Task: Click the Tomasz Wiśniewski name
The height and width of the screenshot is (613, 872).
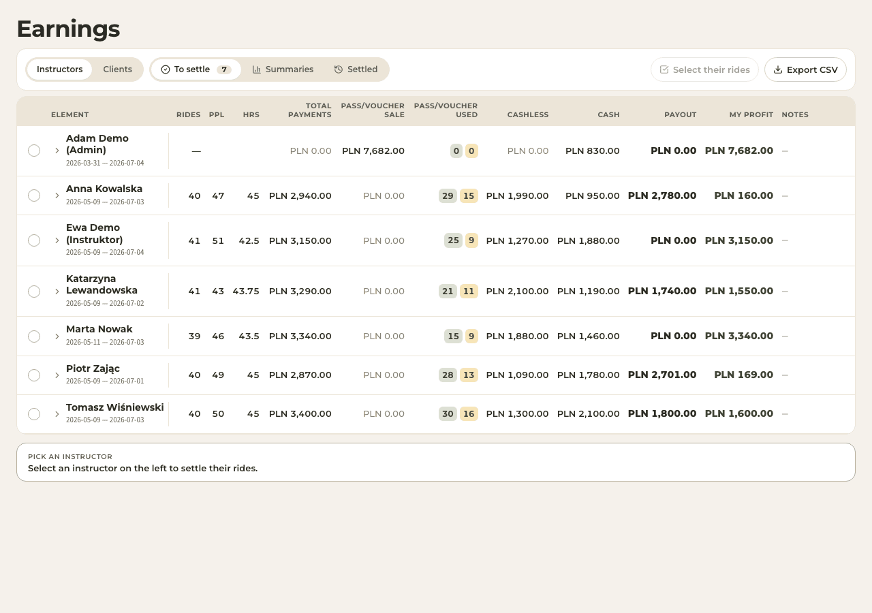Action: coord(115,407)
